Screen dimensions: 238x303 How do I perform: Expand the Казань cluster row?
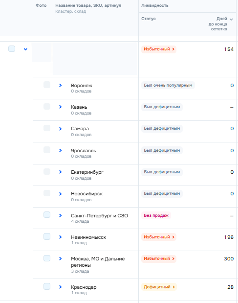[x=61, y=107]
